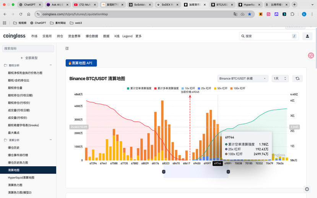The image size is (317, 198).
Task: Collapse the 期权分析 sidebar section
Action: pyautogui.click(x=50, y=65)
